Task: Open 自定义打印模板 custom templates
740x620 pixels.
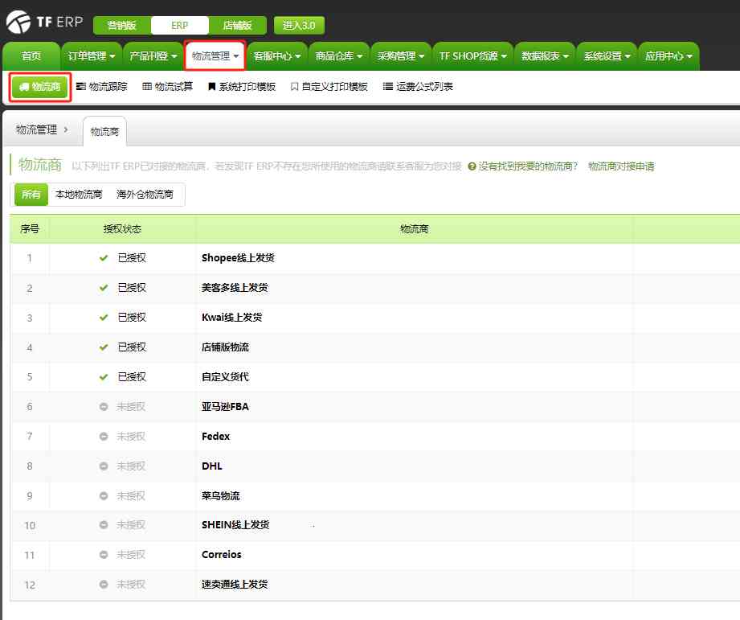Action: click(x=329, y=86)
